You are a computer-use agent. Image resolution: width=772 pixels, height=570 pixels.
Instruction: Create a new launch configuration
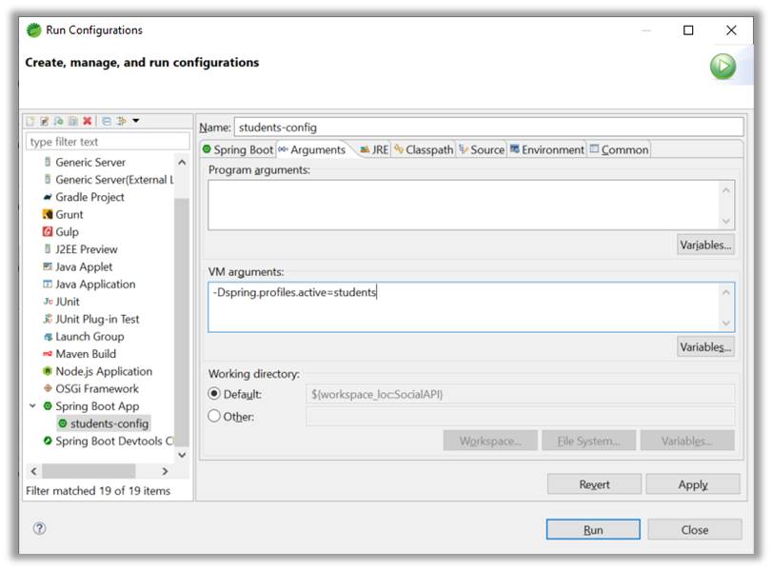[32, 121]
